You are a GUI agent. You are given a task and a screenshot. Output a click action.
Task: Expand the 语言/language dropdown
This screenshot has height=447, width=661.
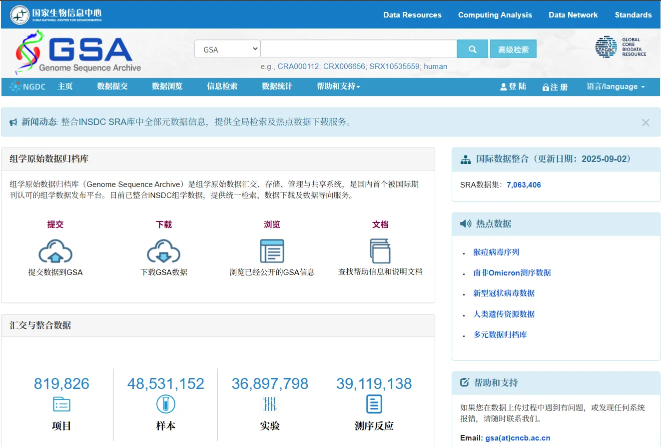coord(616,86)
